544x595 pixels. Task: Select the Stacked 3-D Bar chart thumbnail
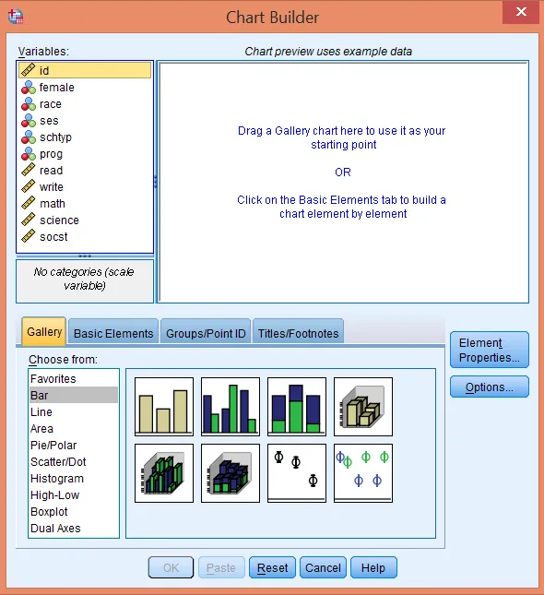(x=231, y=473)
